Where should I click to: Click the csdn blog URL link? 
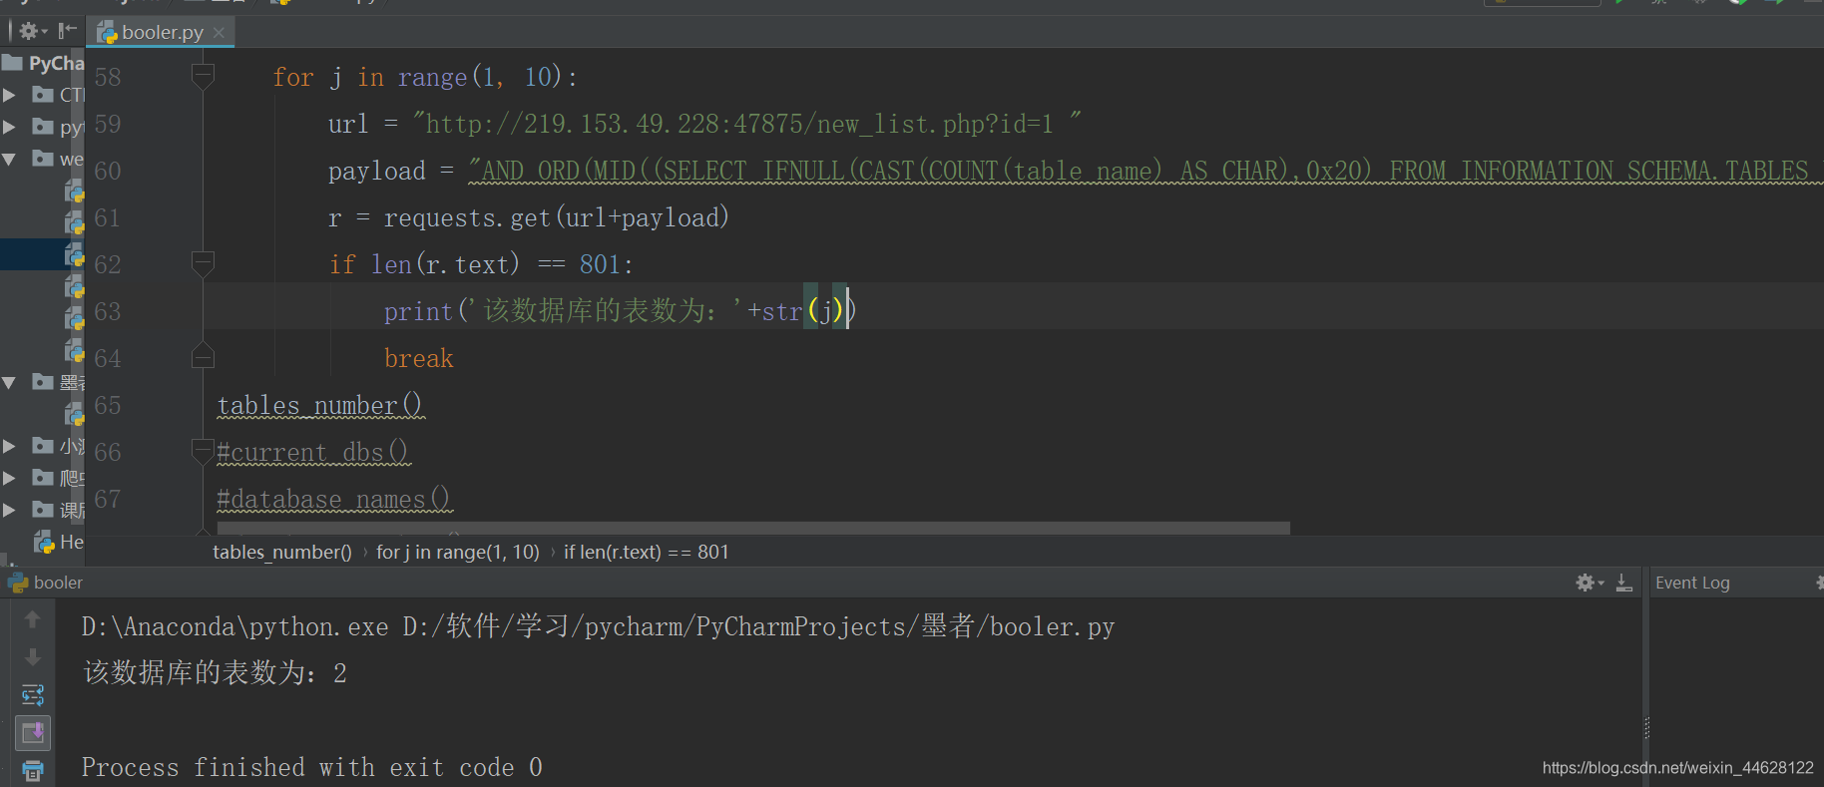pyautogui.click(x=1677, y=768)
